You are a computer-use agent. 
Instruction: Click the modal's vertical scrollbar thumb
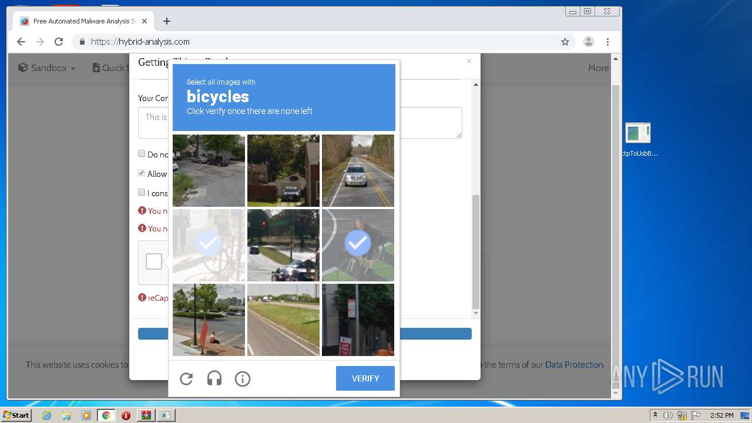pos(476,252)
